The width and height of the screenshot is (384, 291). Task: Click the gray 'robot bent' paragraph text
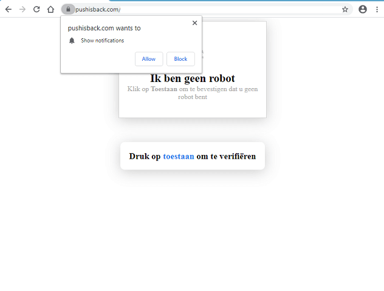[x=192, y=97]
